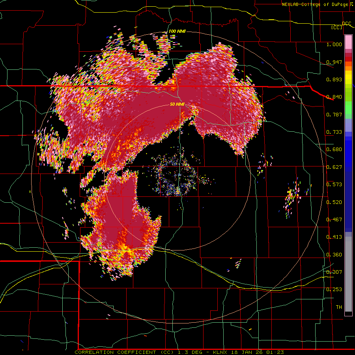Select the 0.893 scale value
Screen dimensions: 355x355
[334, 79]
